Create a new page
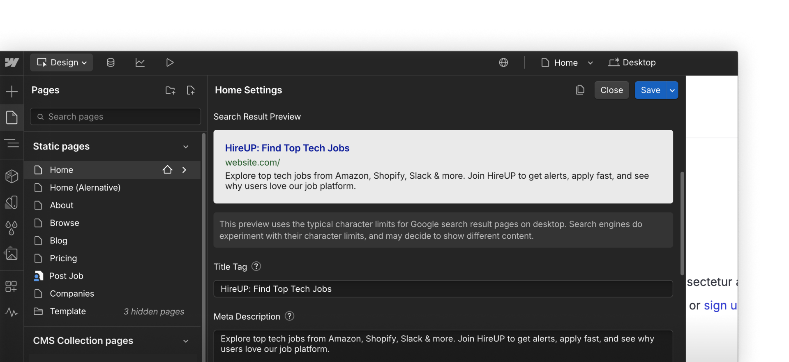Screen dimensions: 789x362 coord(191,90)
